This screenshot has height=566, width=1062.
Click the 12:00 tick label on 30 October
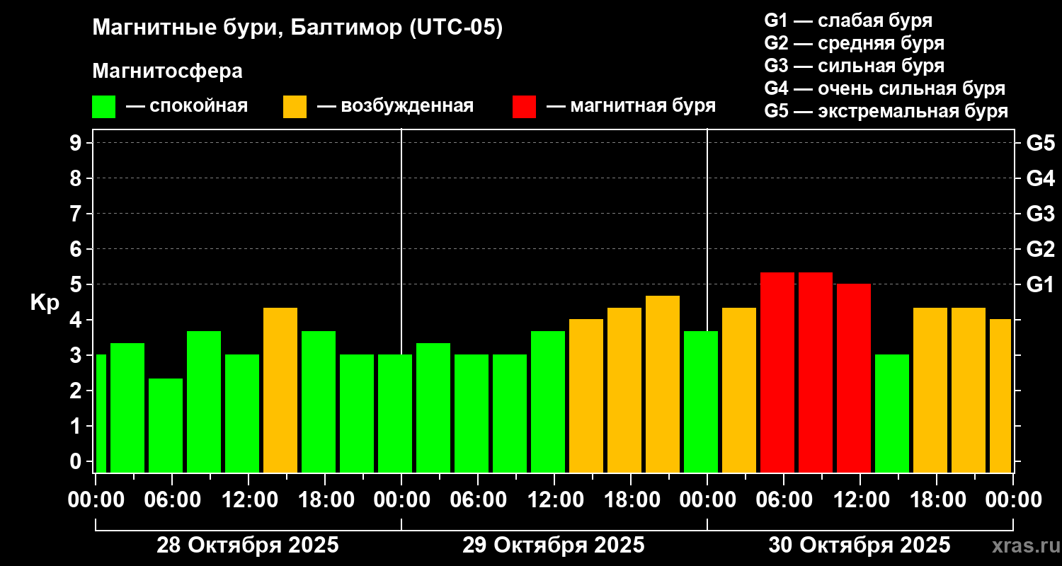[860, 500]
